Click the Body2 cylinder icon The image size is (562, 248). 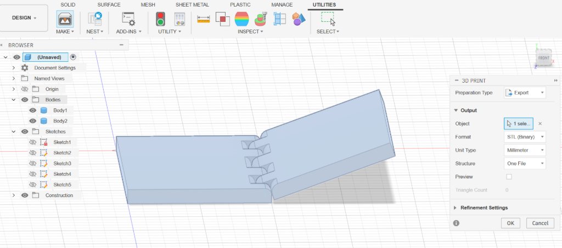click(44, 121)
